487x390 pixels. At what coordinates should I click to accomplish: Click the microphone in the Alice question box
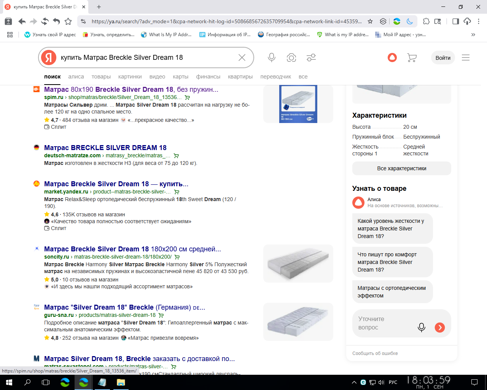[422, 327]
